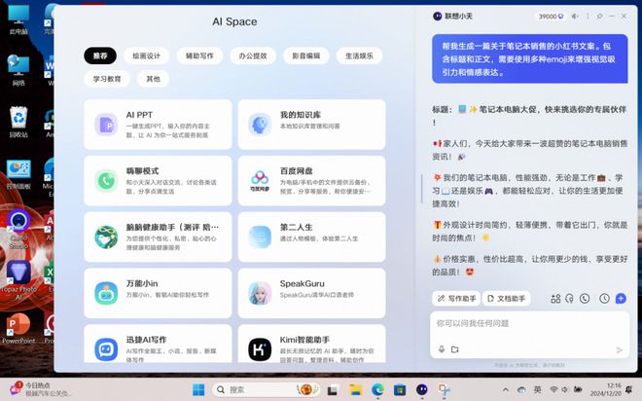Image resolution: width=642 pixels, height=401 pixels.
Task: Click the 文档助手 document assistant button
Action: [506, 299]
